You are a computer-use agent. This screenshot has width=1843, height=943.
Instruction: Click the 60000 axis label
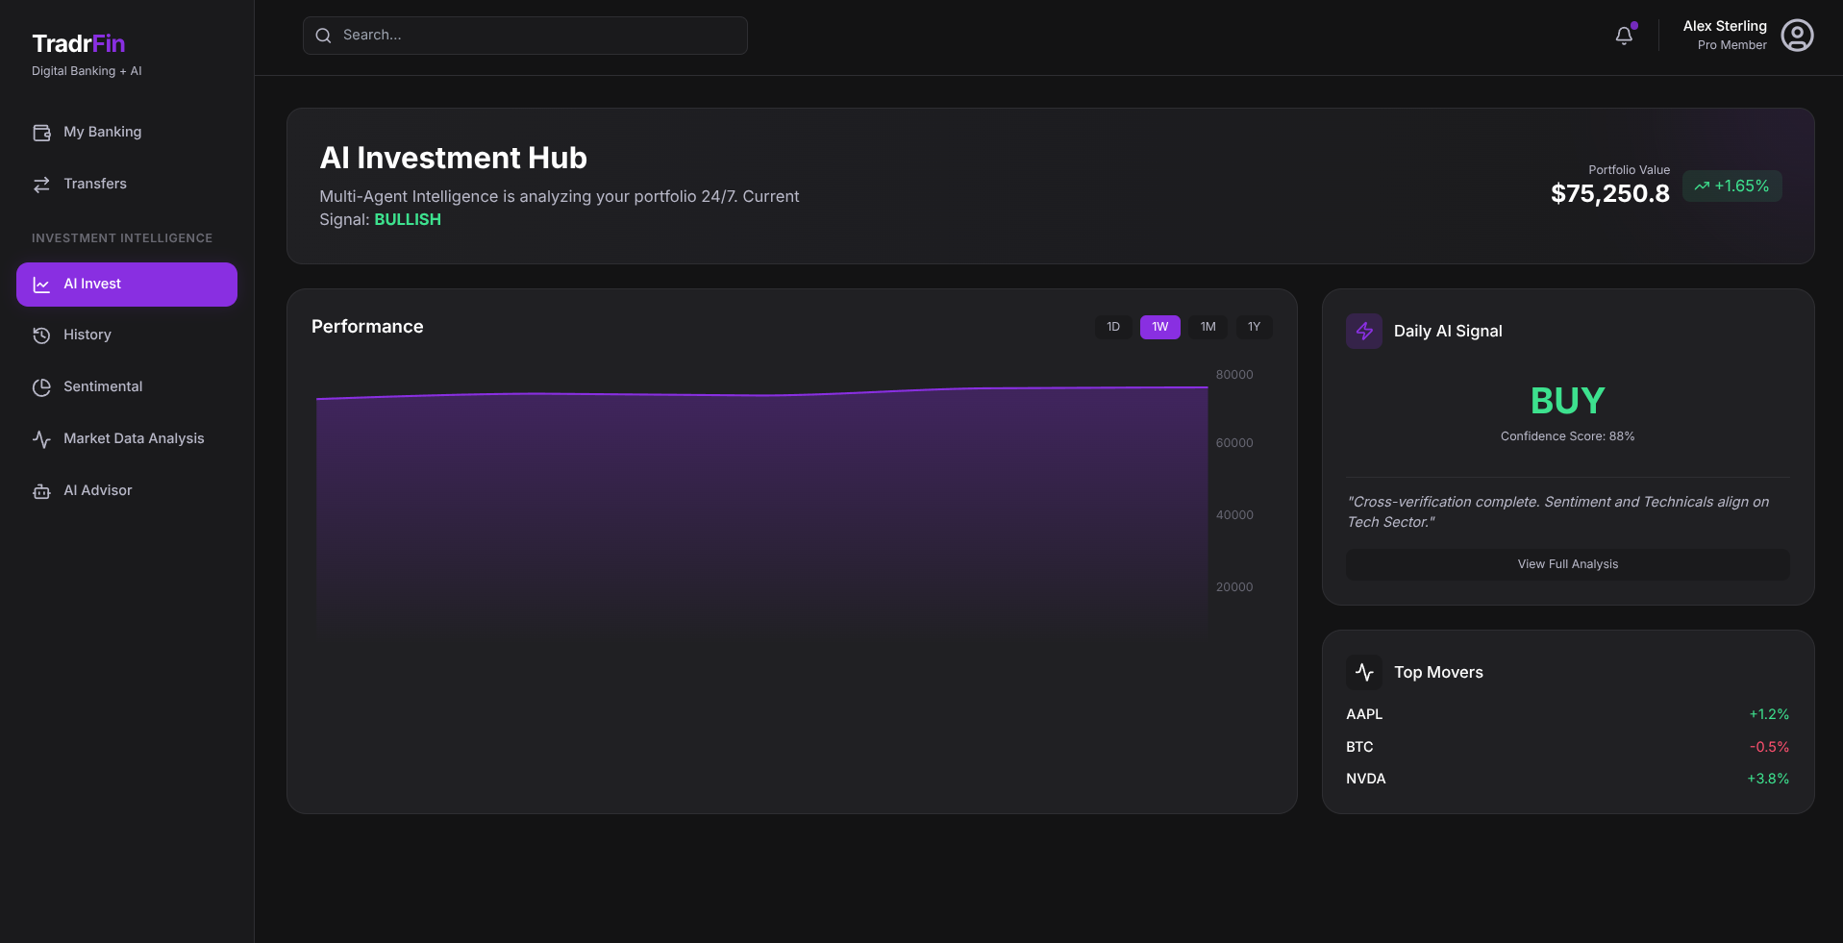coord(1234,443)
